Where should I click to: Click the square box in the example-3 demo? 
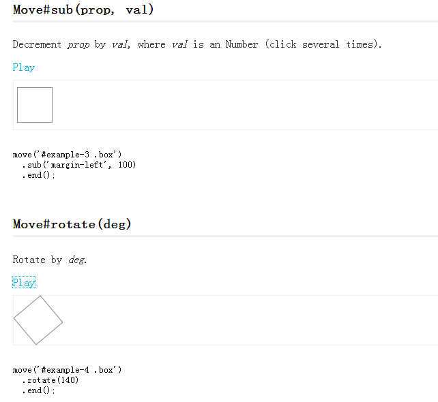35,105
